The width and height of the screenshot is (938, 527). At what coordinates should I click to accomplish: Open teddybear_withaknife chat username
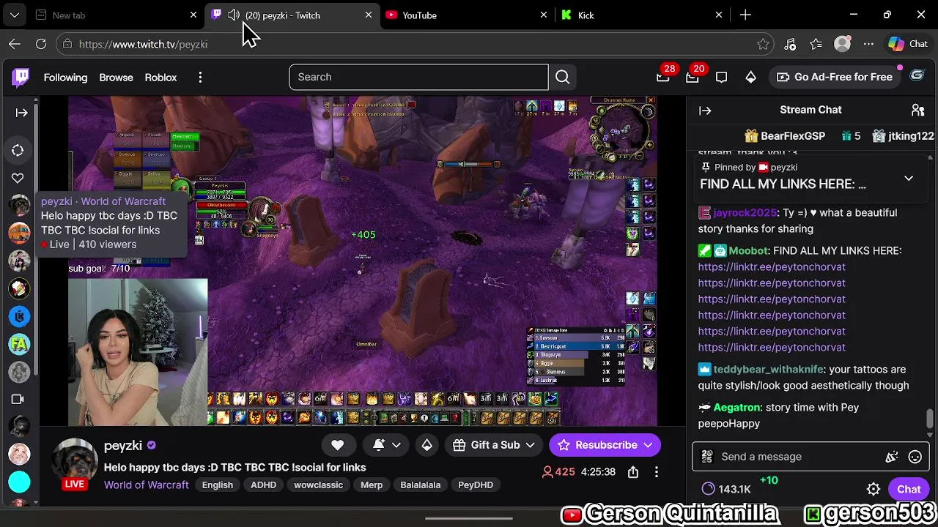[x=769, y=370]
